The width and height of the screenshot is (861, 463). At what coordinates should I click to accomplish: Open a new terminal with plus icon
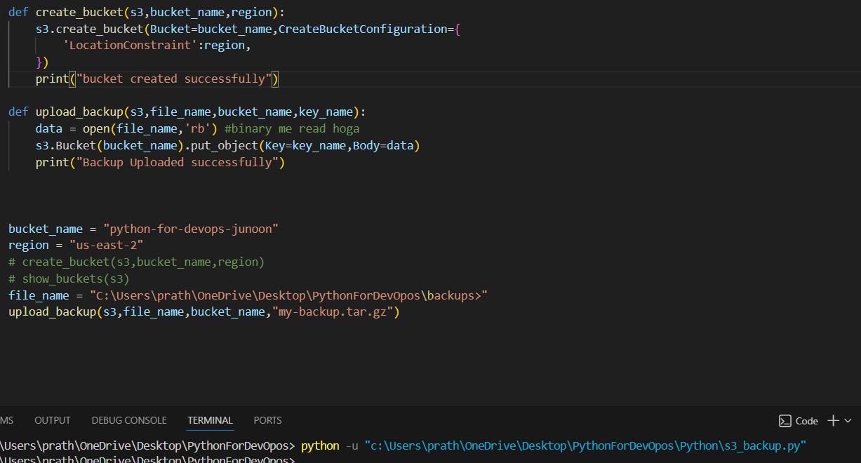(x=833, y=421)
